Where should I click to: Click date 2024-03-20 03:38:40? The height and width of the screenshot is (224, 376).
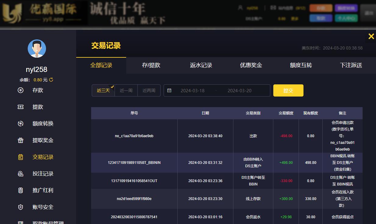[x=205, y=136]
